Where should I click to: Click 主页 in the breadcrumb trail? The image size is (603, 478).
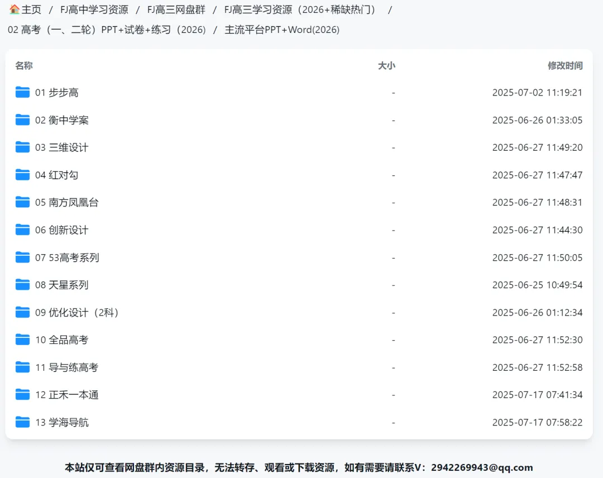coord(30,9)
